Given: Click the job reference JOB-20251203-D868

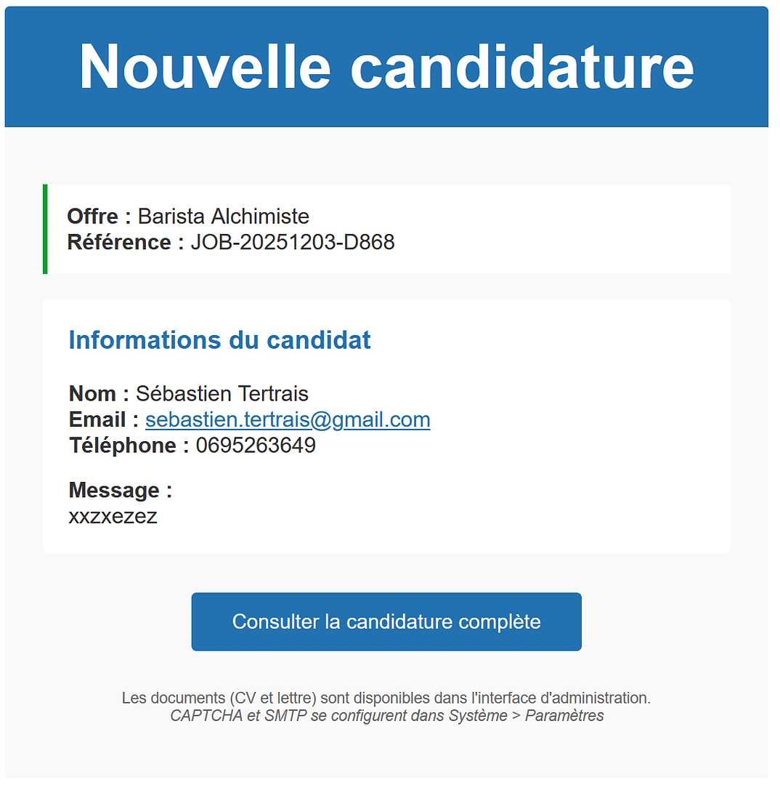Looking at the screenshot, I should tap(293, 242).
